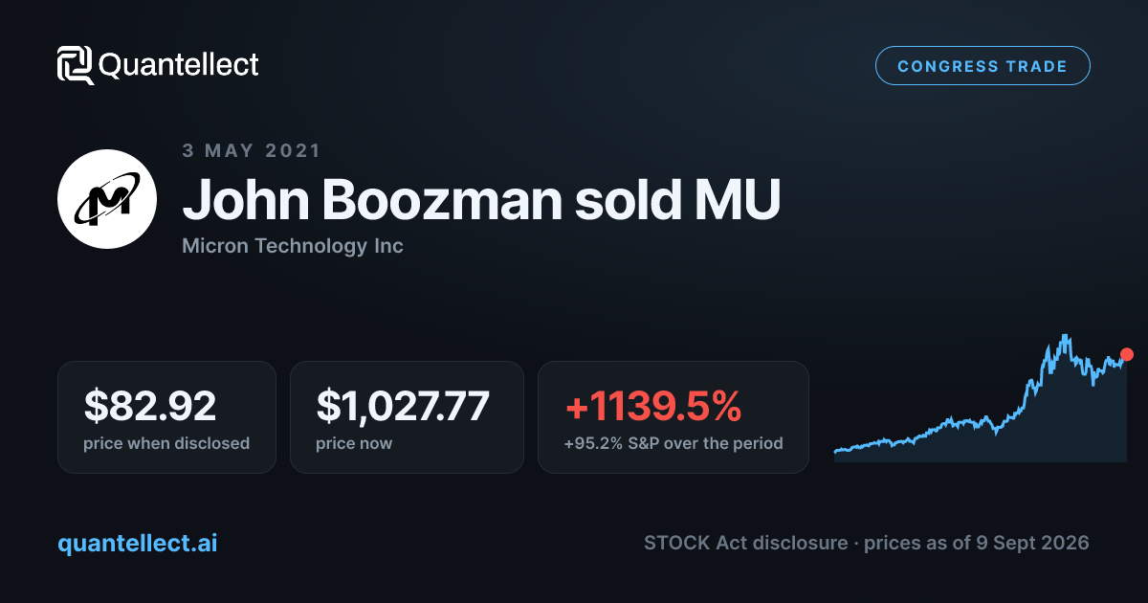Click the +1139.5% return card

tap(673, 416)
